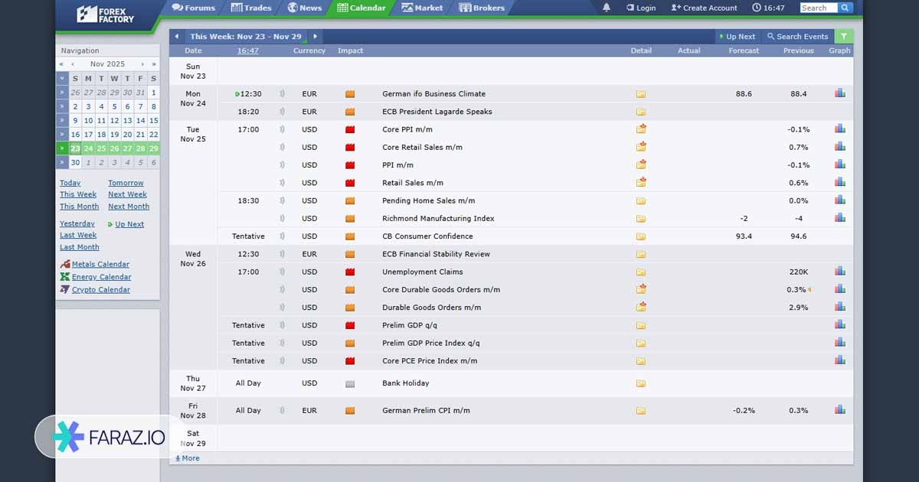Image resolution: width=919 pixels, height=482 pixels.
Task: Open graph icon for German ifo Business Climate
Action: pos(840,93)
